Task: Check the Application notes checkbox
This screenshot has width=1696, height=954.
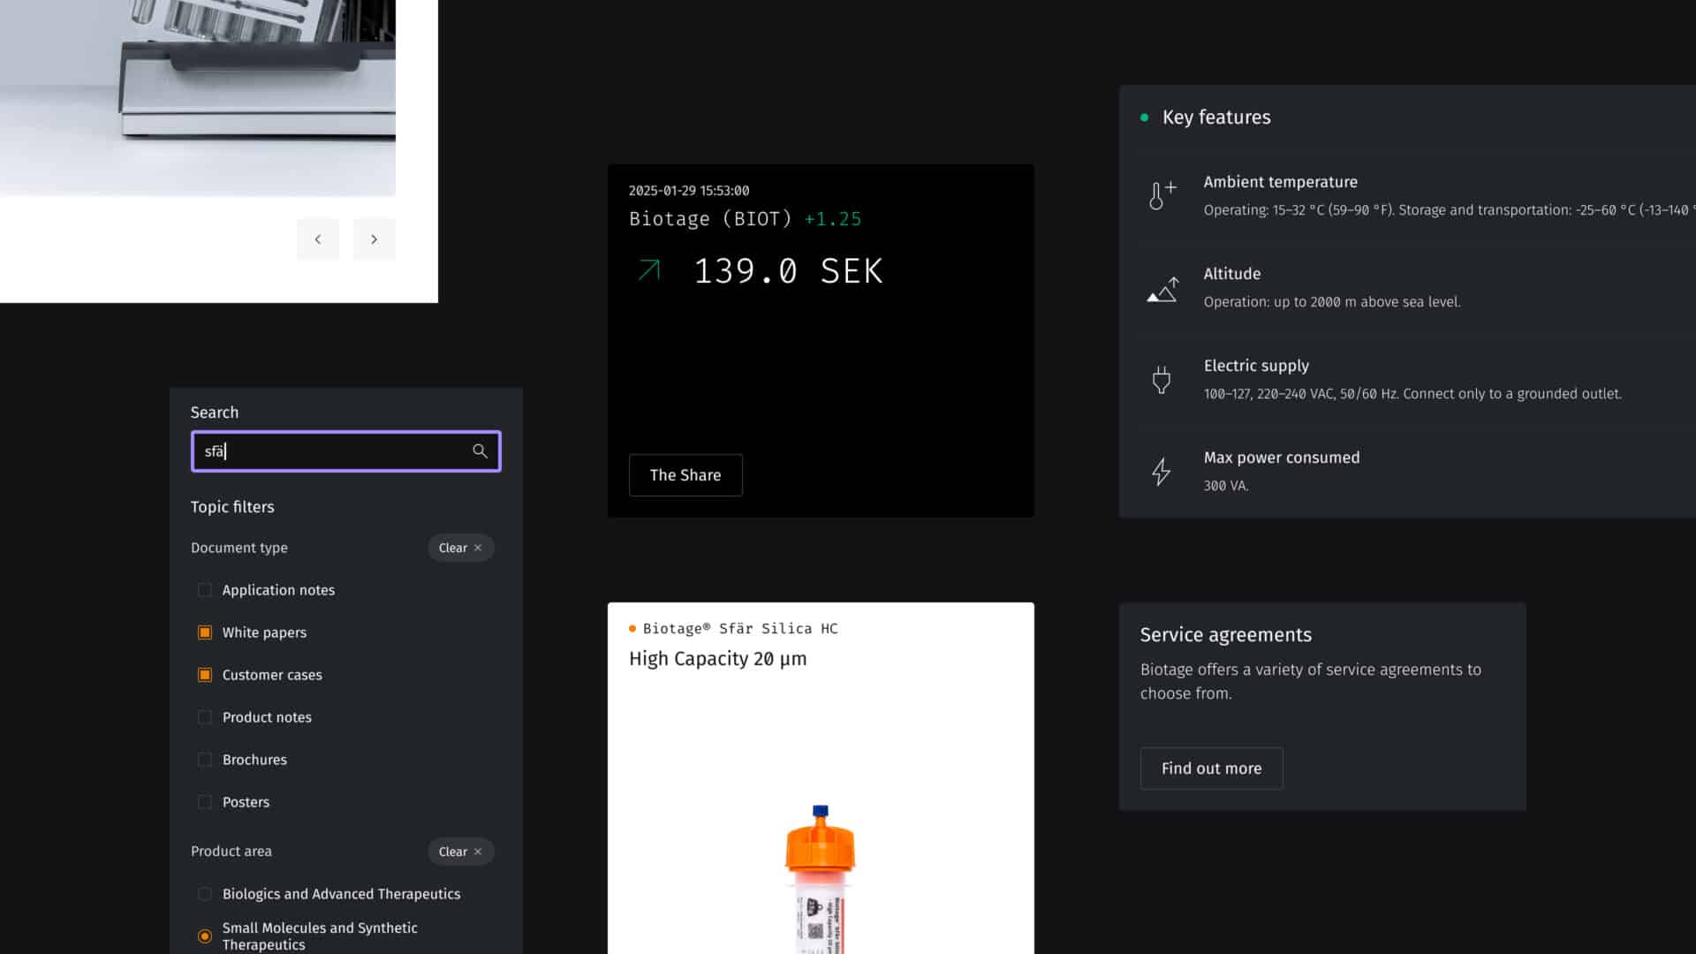Action: (205, 590)
